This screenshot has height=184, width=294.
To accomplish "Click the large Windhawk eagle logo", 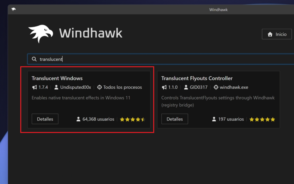I will click(x=40, y=34).
